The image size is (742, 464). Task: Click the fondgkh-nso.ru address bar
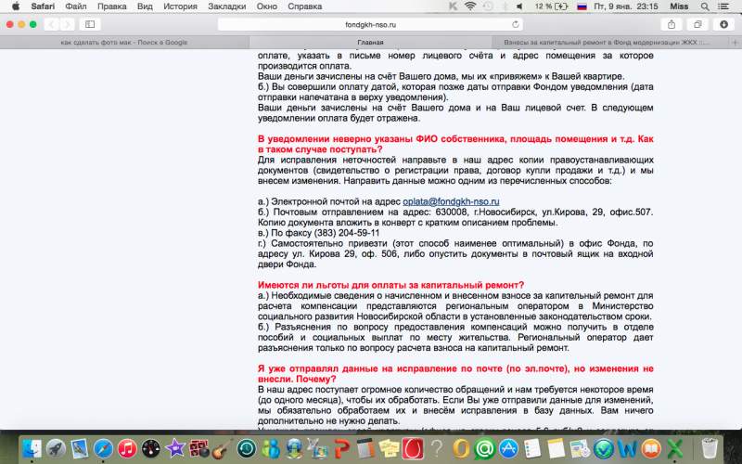[370, 24]
